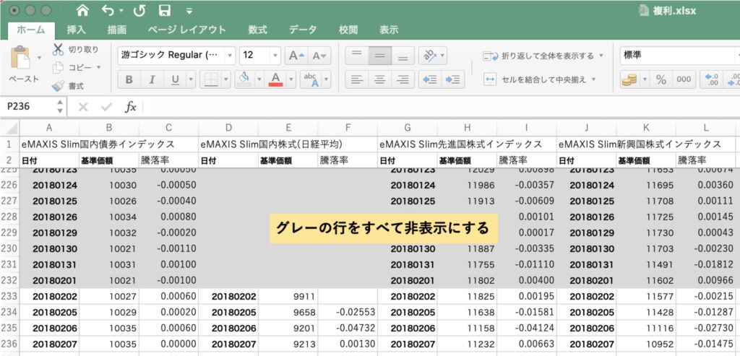
Task: Click cell showing -0.04732
Action: coord(348,328)
